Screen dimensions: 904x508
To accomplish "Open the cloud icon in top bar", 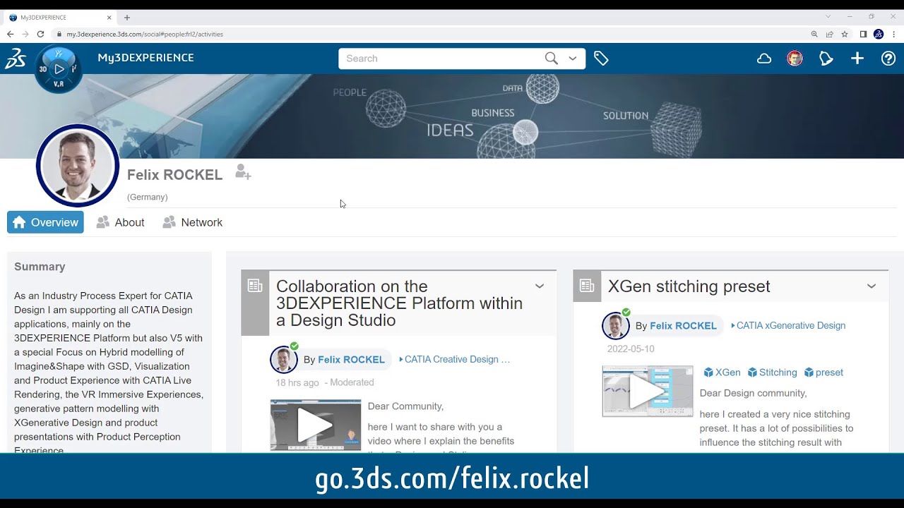I will pos(764,59).
